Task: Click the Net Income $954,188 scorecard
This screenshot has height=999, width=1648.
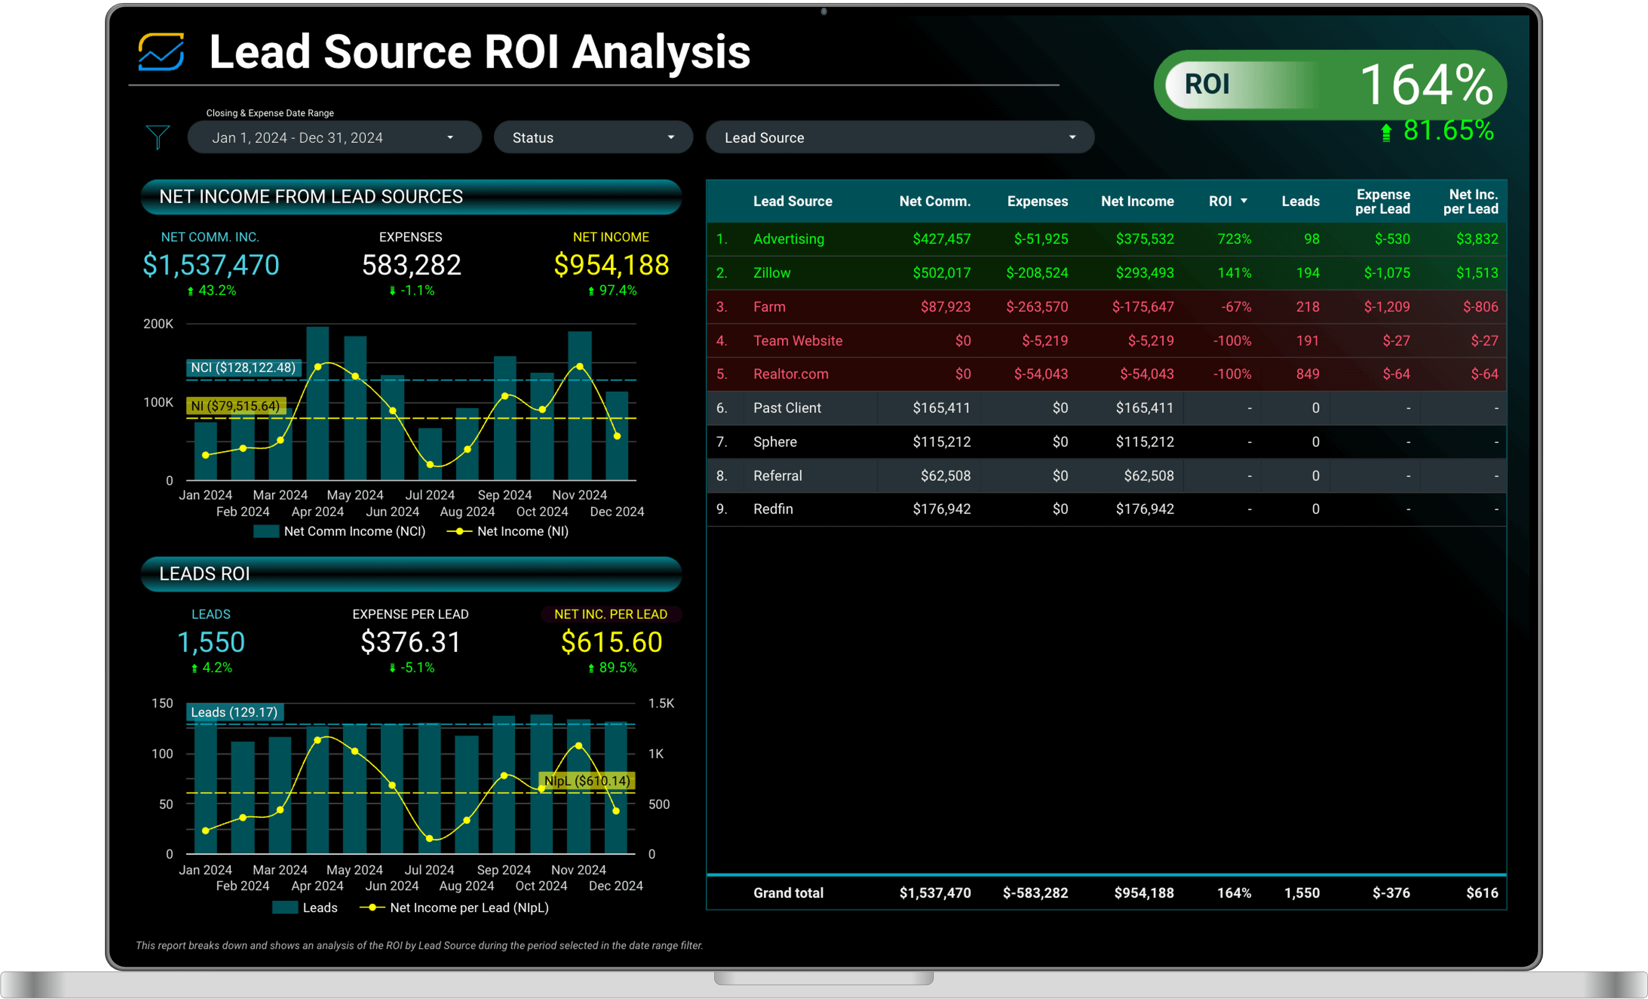Action: click(611, 265)
